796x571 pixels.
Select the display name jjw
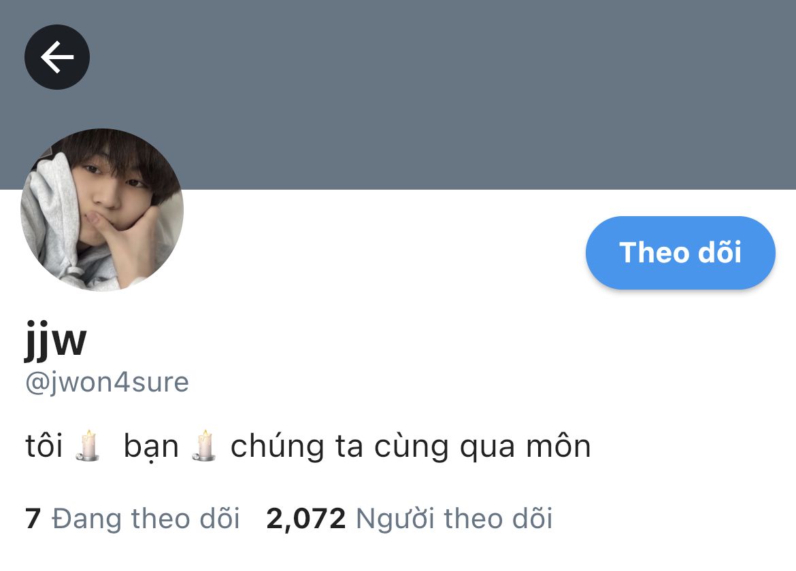point(56,340)
